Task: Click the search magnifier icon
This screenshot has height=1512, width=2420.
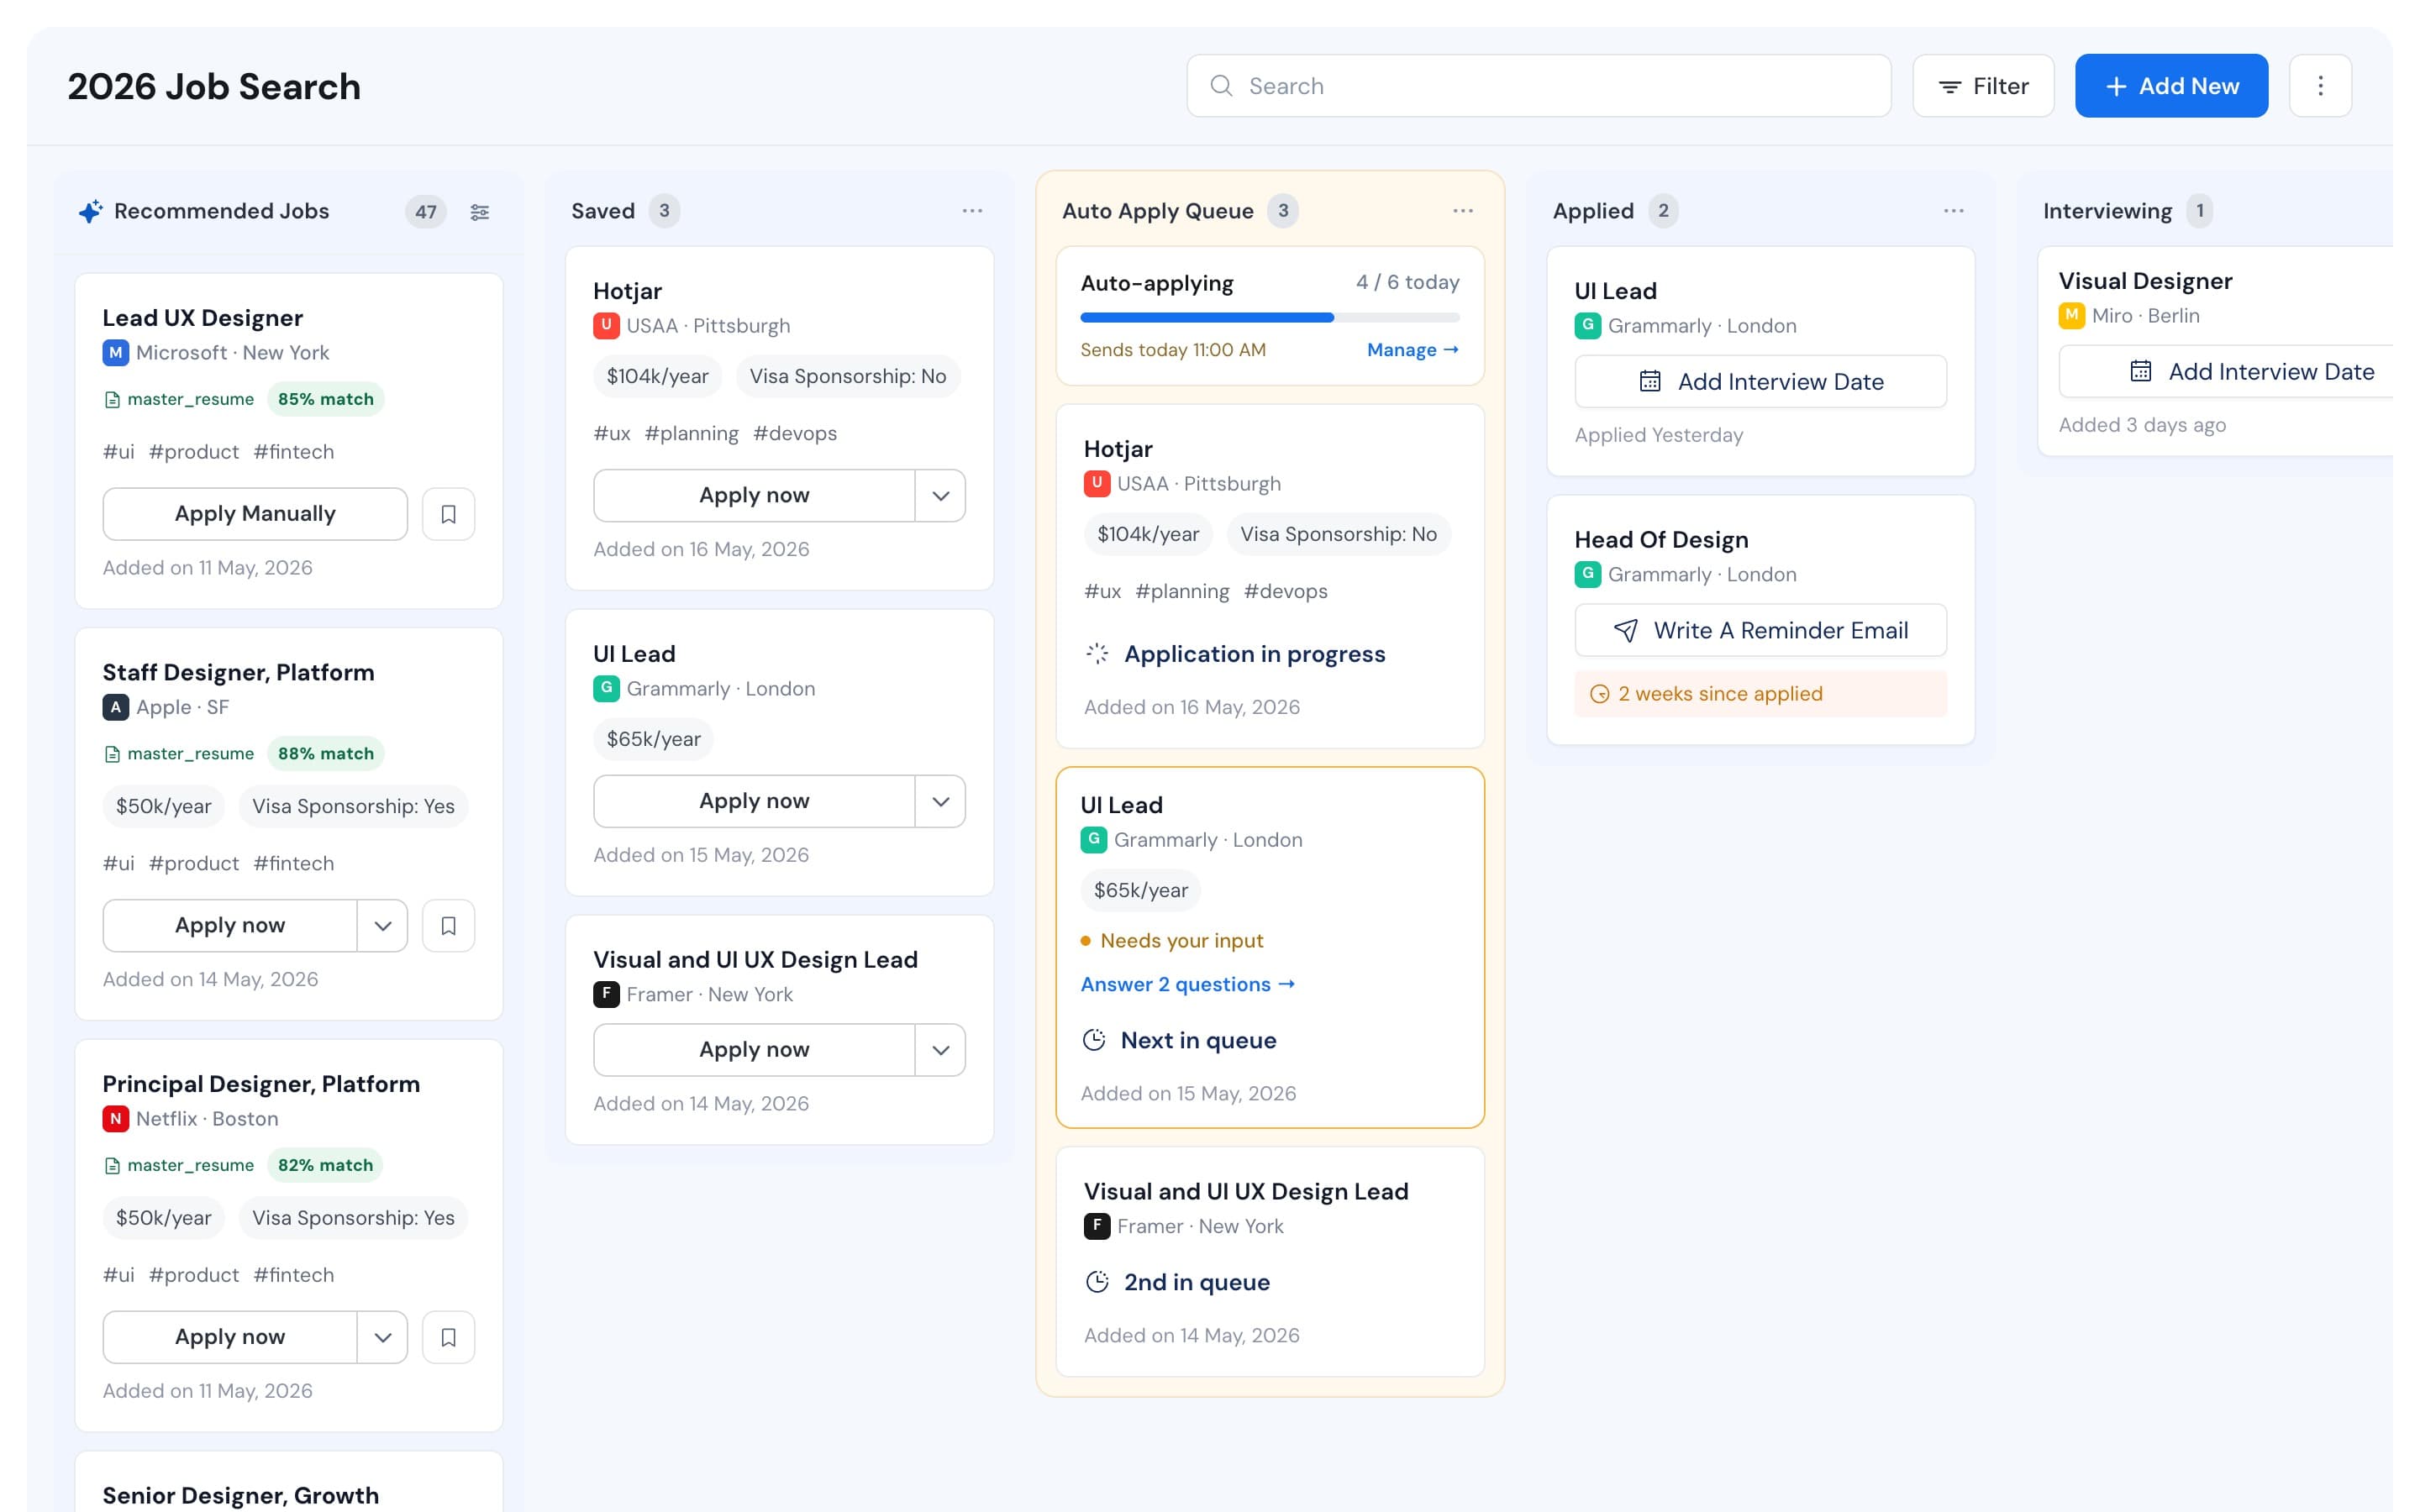Action: click(x=1221, y=86)
